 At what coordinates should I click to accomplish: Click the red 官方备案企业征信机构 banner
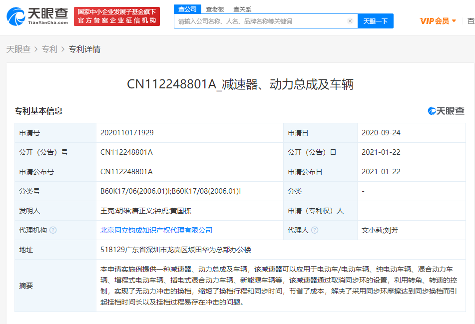117,16
